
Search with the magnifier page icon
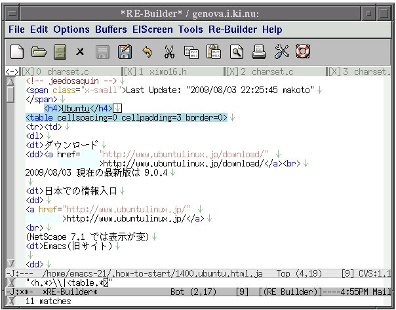[x=237, y=52]
